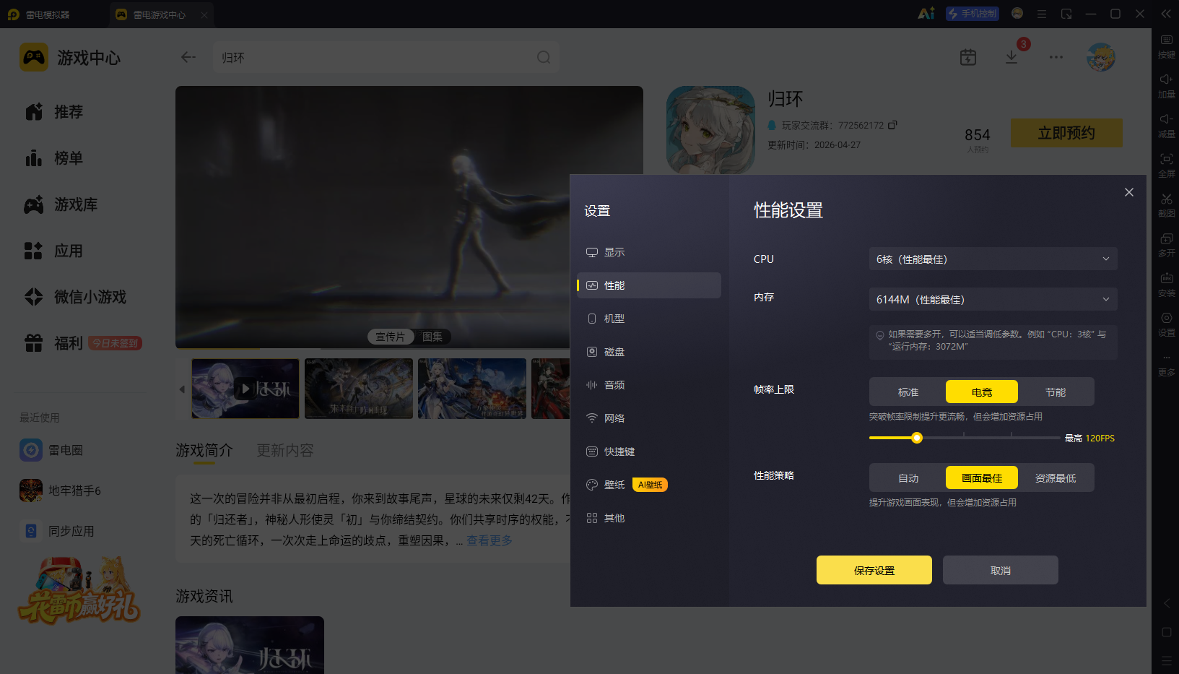Open the CPU cores dropdown
The image size is (1179, 674).
click(993, 259)
